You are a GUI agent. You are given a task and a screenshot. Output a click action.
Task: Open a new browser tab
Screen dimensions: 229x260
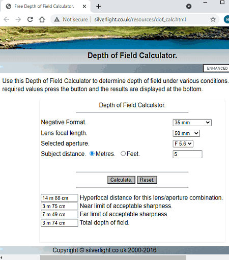[98, 7]
